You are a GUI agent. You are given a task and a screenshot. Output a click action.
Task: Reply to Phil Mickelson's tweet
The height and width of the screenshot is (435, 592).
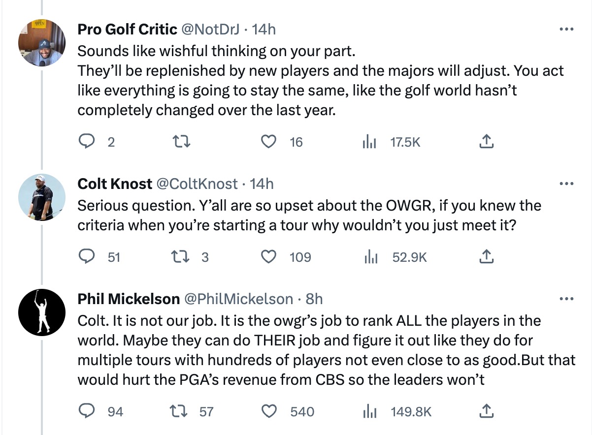coord(87,411)
